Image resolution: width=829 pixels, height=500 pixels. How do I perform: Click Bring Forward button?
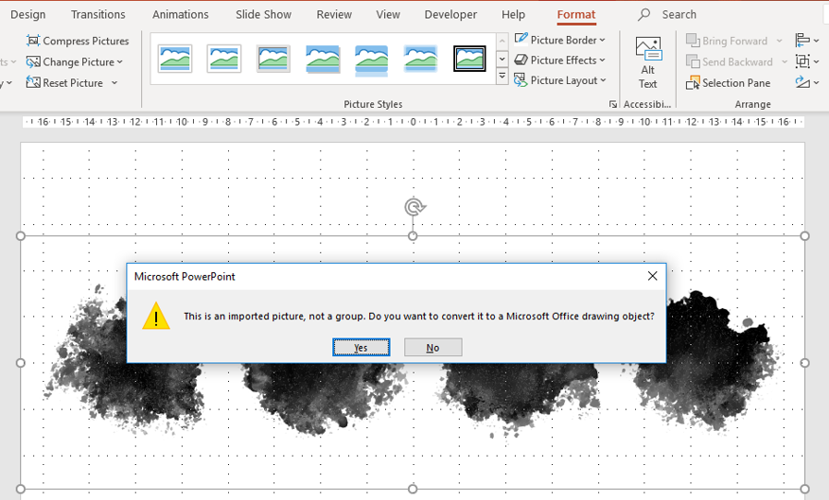pos(727,41)
